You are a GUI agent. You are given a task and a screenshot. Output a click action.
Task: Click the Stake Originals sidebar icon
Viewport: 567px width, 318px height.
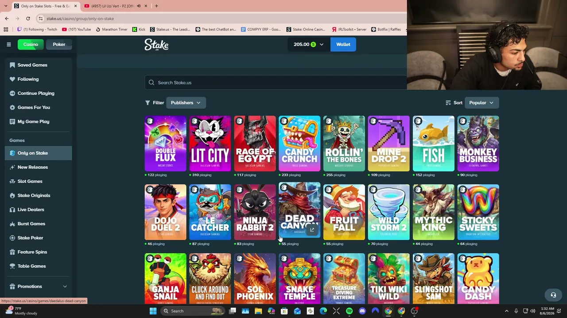coord(12,195)
